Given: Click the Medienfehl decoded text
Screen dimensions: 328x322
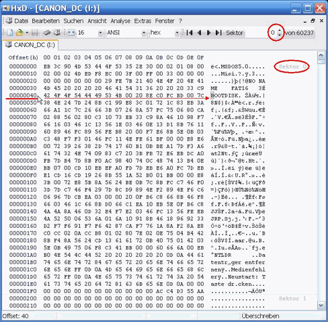Looking at the screenshot, I should (248, 270).
